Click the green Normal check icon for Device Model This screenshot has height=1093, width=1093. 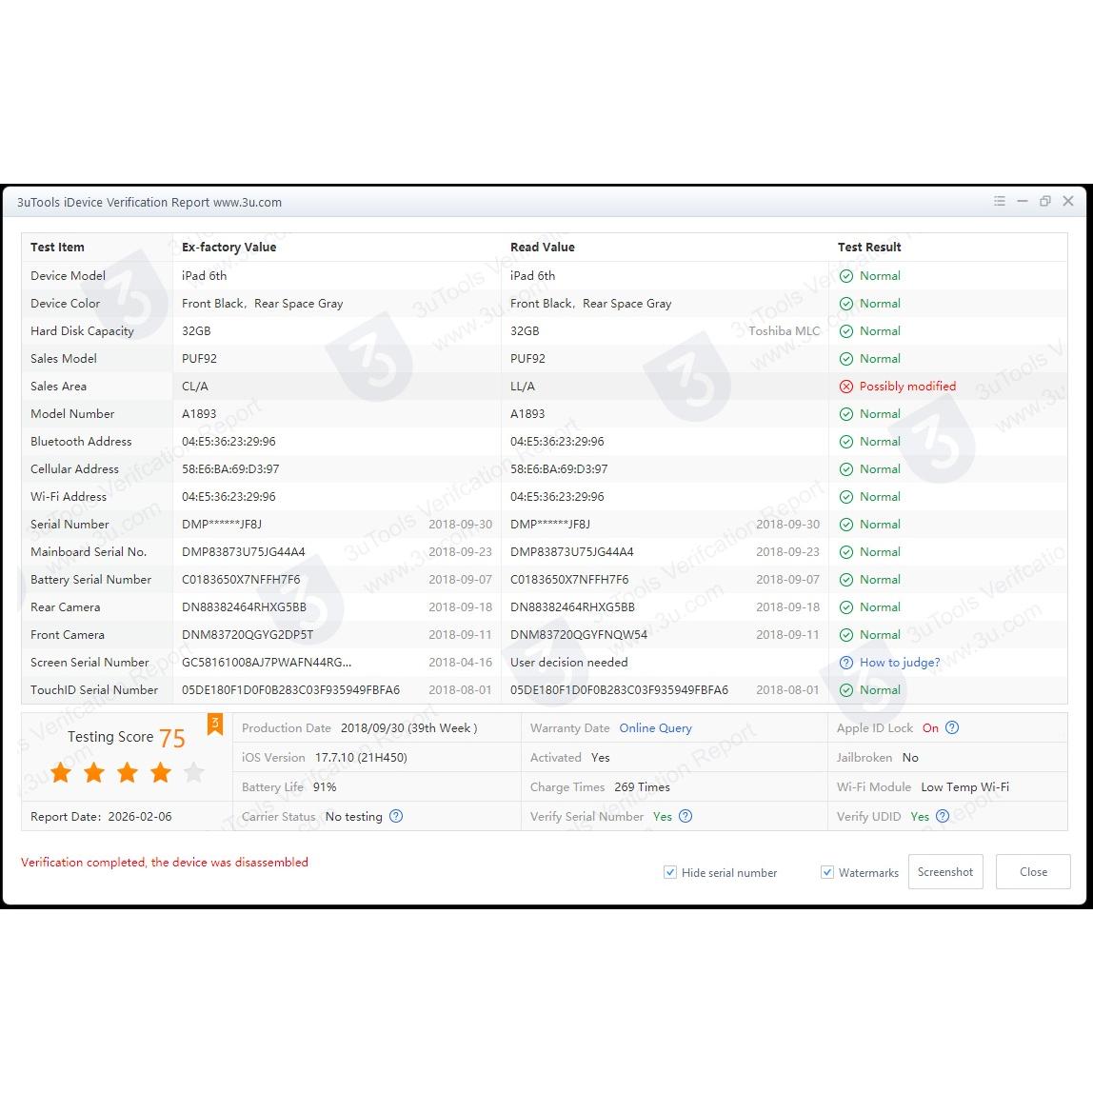pos(845,276)
